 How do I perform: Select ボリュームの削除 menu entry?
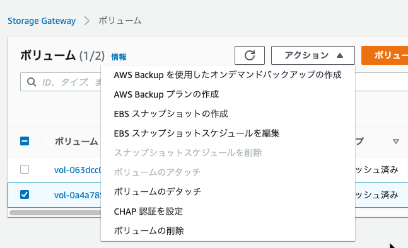(x=228, y=230)
